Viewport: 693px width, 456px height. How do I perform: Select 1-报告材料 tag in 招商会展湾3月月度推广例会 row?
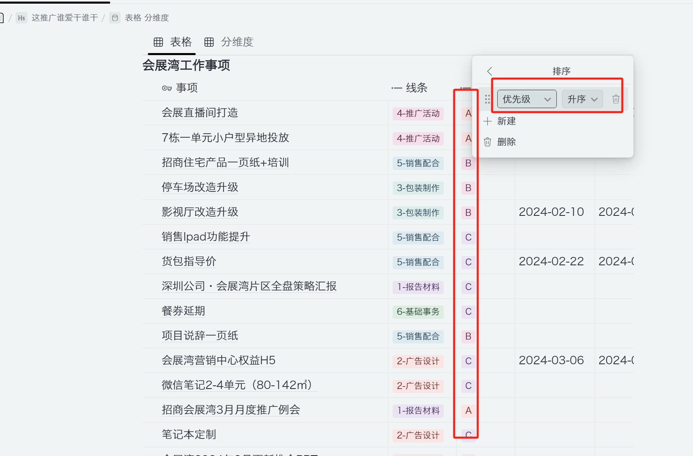[418, 411]
